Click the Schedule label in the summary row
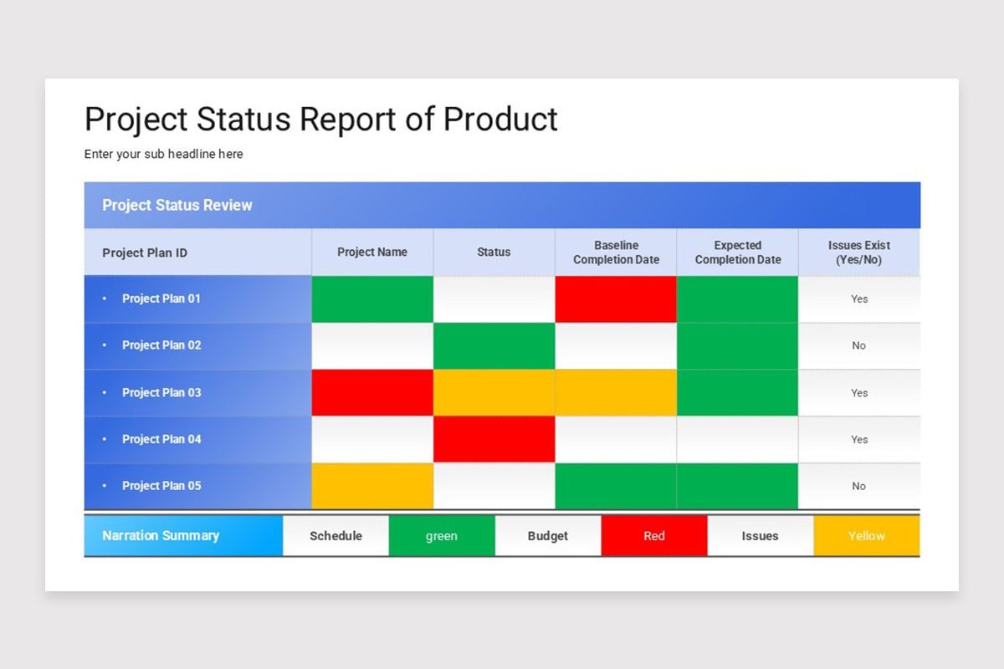1004x669 pixels. tap(336, 536)
